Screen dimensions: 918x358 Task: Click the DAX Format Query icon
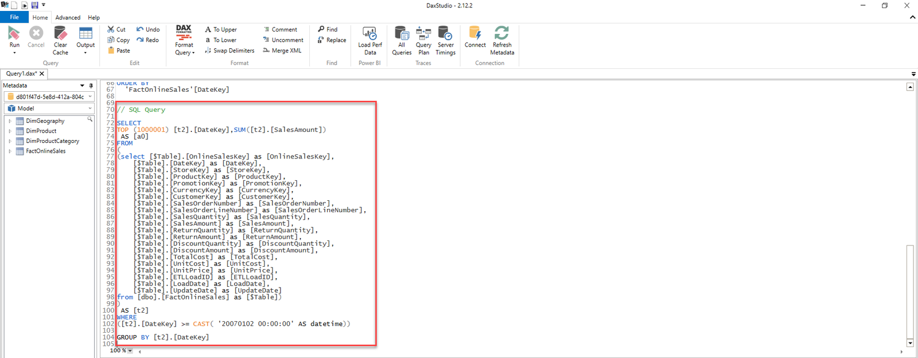184,33
